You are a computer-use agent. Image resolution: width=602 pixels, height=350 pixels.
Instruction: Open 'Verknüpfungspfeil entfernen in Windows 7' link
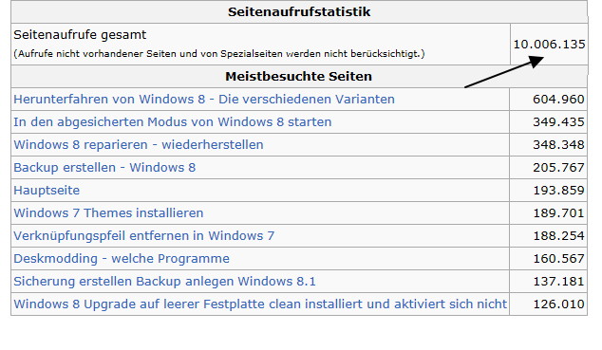144,236
